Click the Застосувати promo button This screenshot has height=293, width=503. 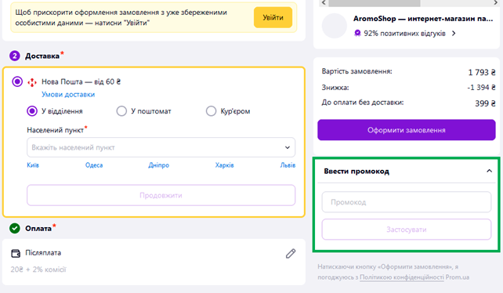pos(407,230)
